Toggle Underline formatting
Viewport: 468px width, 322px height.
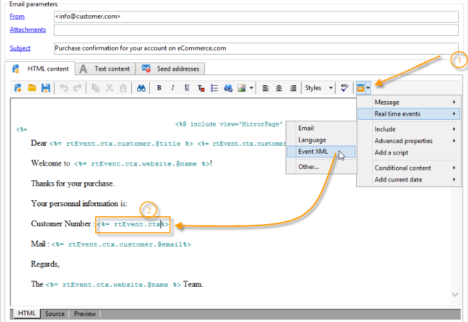pos(186,88)
